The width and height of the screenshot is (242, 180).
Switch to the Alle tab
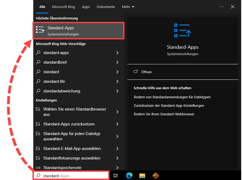[x=42, y=7]
